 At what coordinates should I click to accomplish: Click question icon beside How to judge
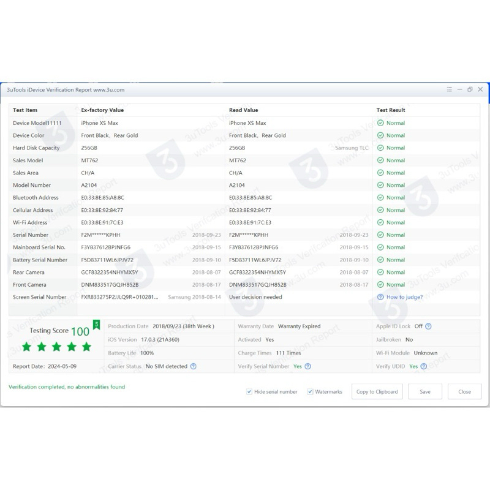pos(380,297)
